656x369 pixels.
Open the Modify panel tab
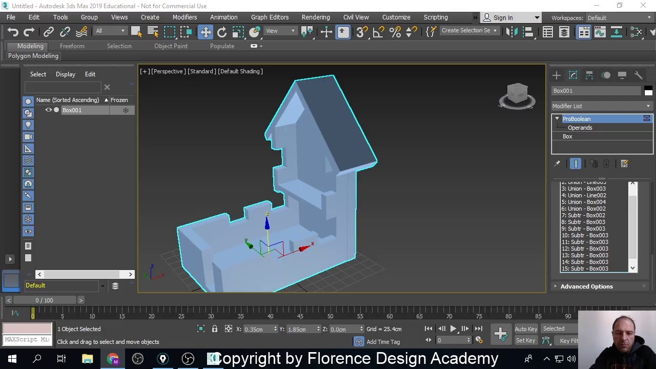point(573,75)
